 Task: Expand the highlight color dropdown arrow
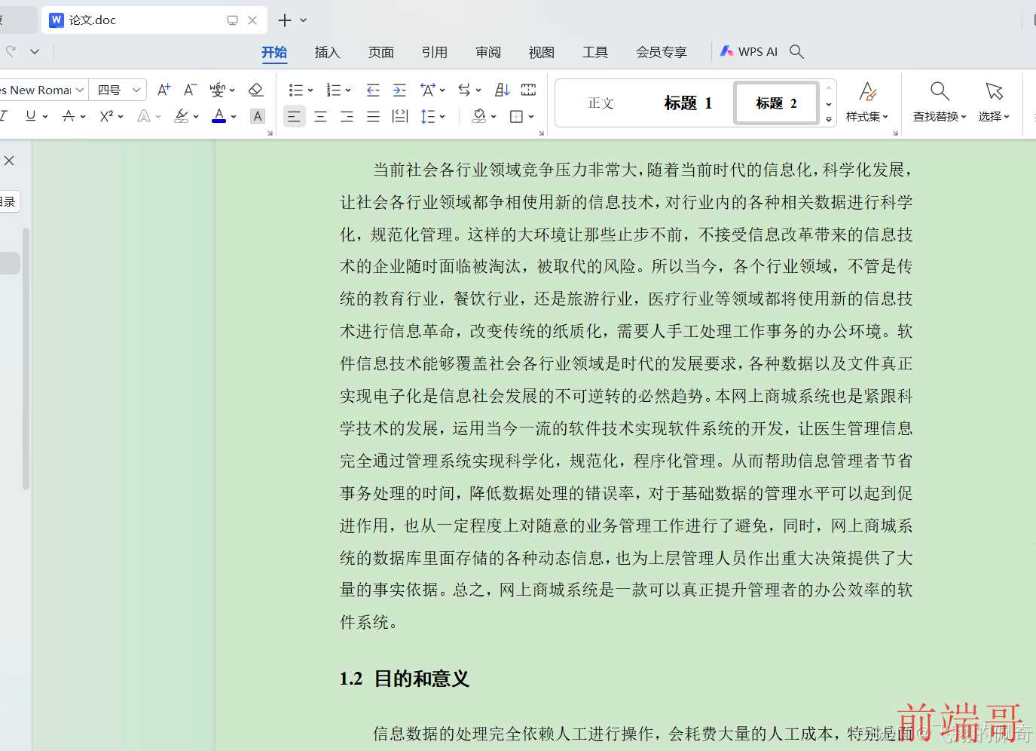(196, 117)
